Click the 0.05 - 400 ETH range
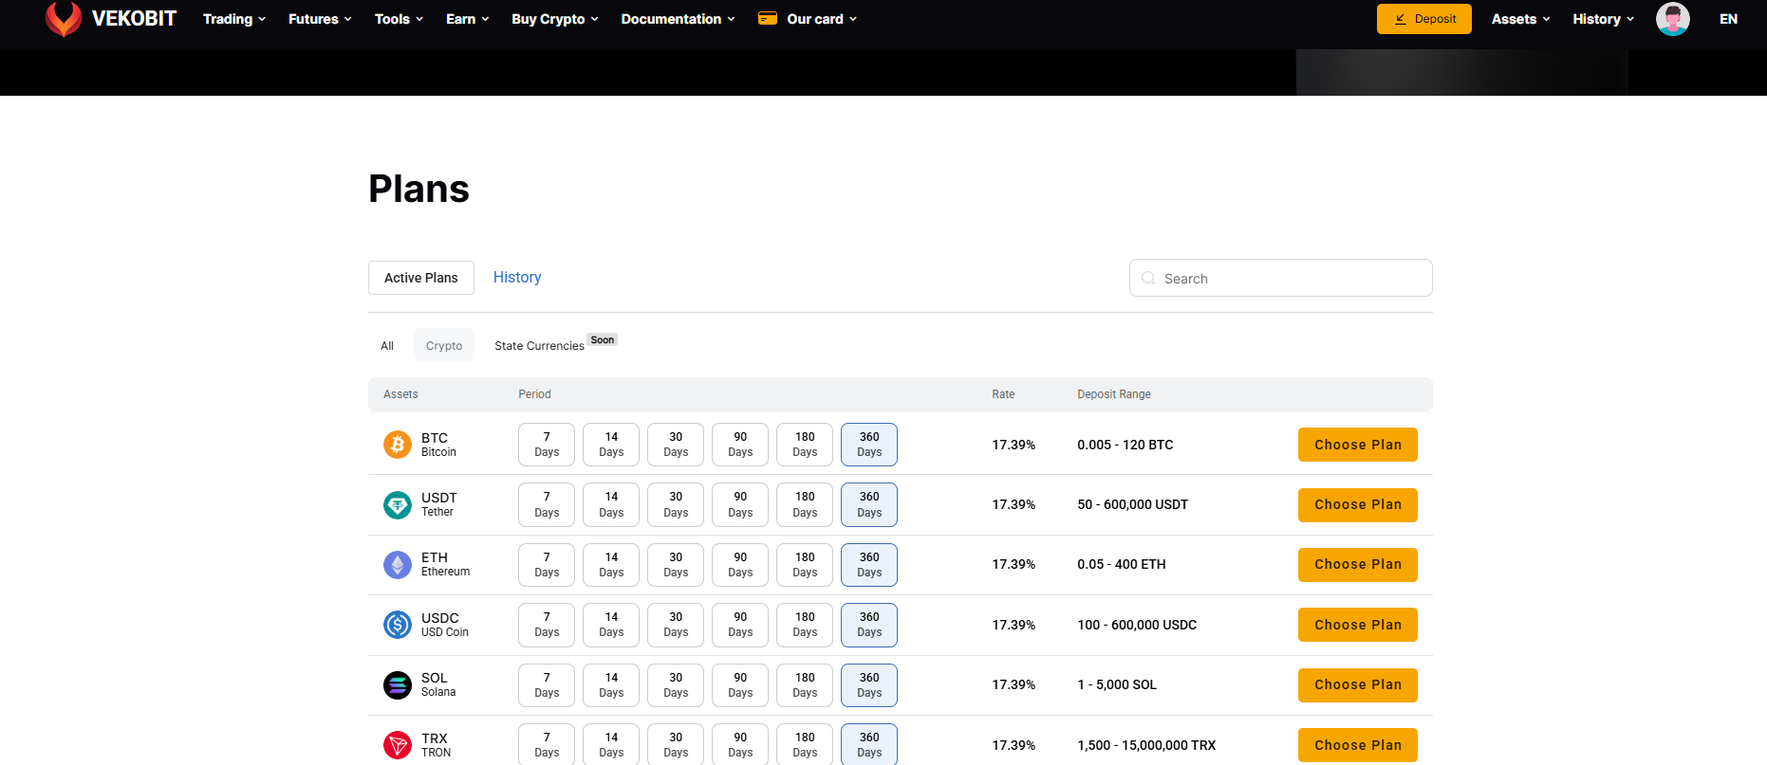The image size is (1767, 765). (x=1122, y=564)
